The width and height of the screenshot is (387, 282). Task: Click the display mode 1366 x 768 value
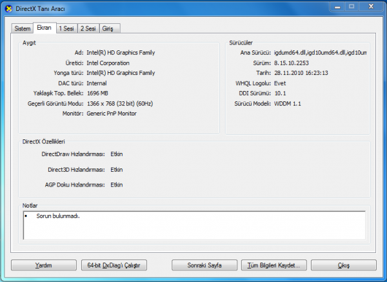point(120,103)
